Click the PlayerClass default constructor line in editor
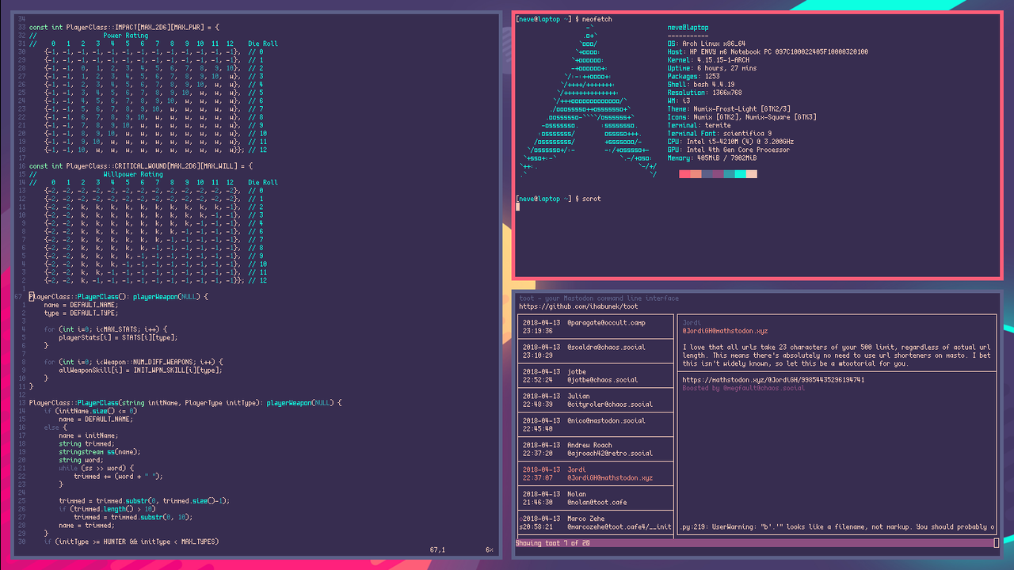The image size is (1014, 570). (x=119, y=296)
